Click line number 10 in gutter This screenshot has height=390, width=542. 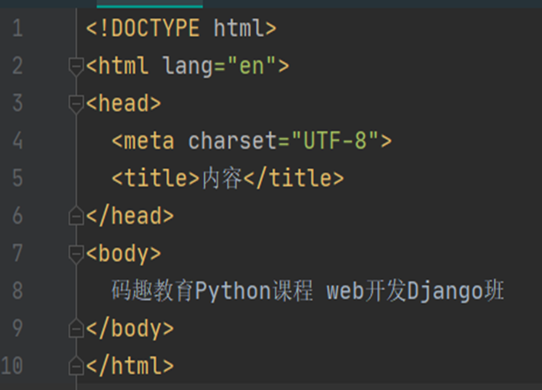coord(12,365)
